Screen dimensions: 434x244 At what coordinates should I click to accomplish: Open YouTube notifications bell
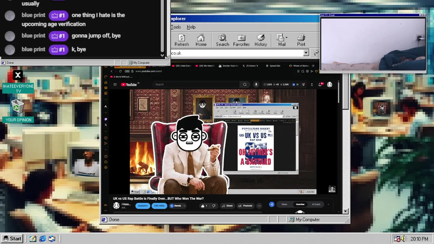320,84
